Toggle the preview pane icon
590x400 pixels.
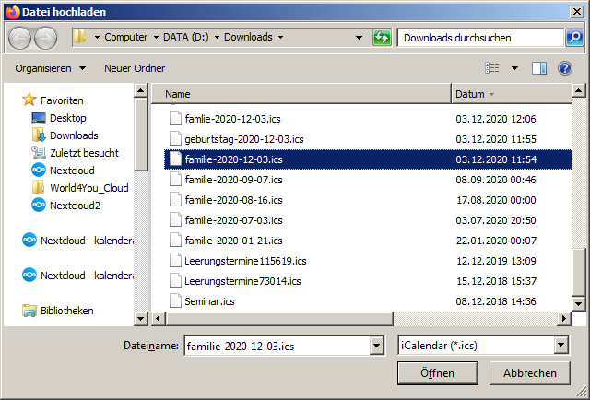click(539, 68)
